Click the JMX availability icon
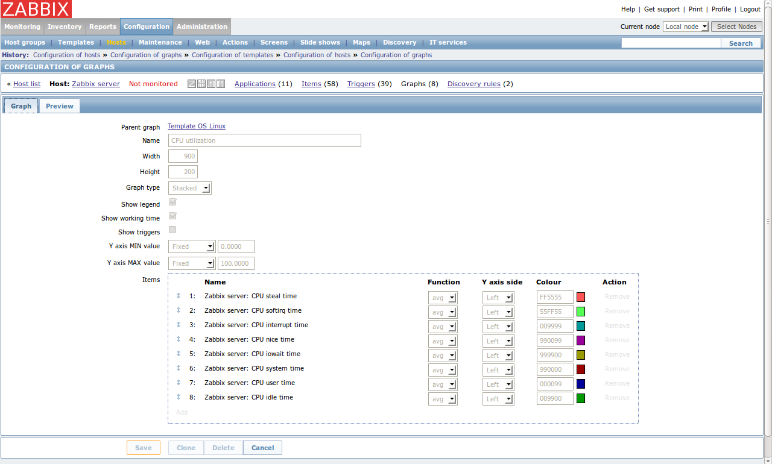 click(211, 84)
